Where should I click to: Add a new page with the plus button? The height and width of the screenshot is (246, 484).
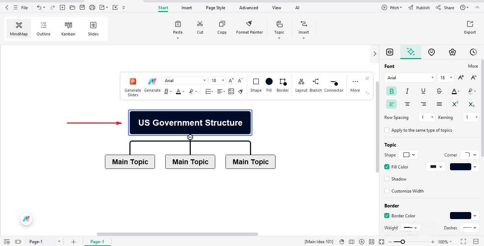[73, 241]
